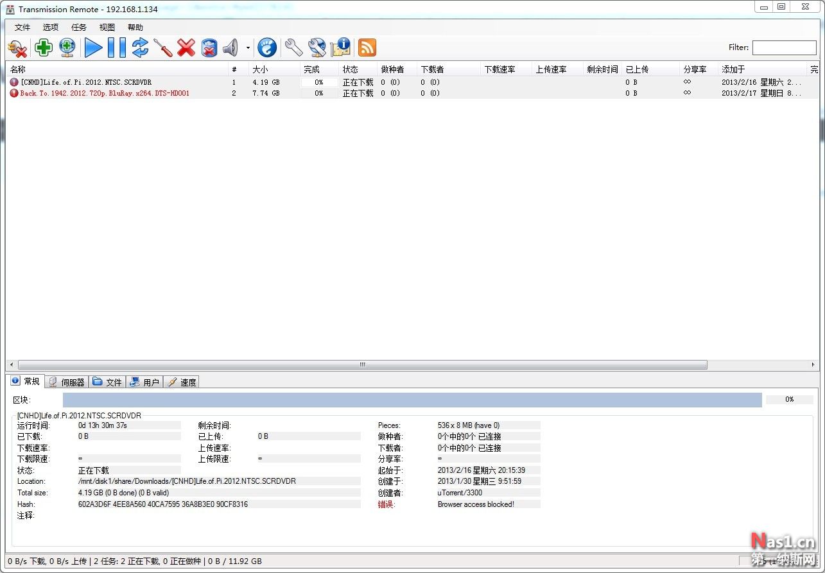Switch to the 用户 tab
The image size is (825, 573).
coord(144,382)
